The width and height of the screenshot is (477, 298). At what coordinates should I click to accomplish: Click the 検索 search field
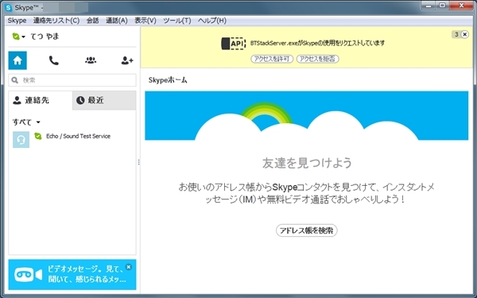point(72,80)
